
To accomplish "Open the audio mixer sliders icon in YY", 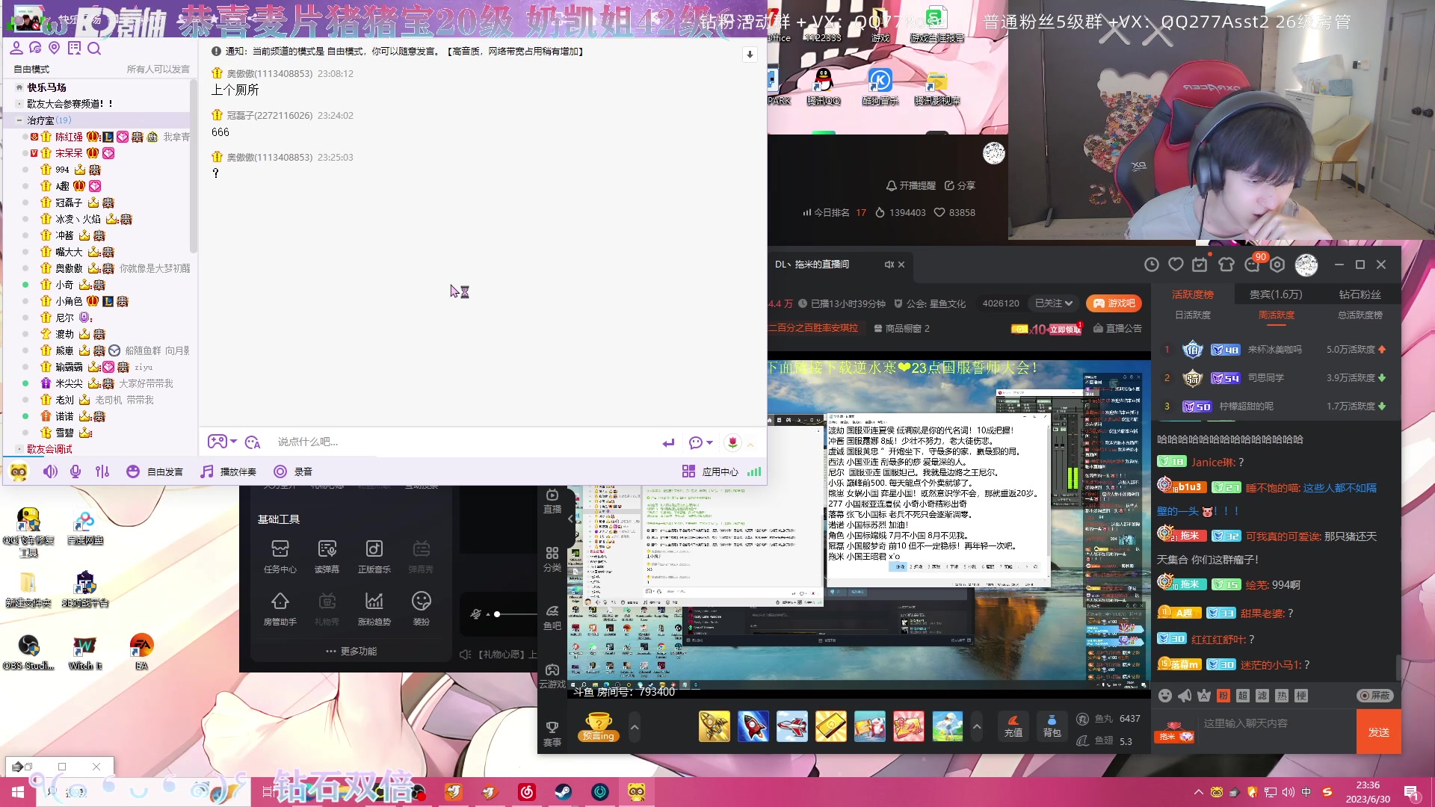I will (102, 471).
